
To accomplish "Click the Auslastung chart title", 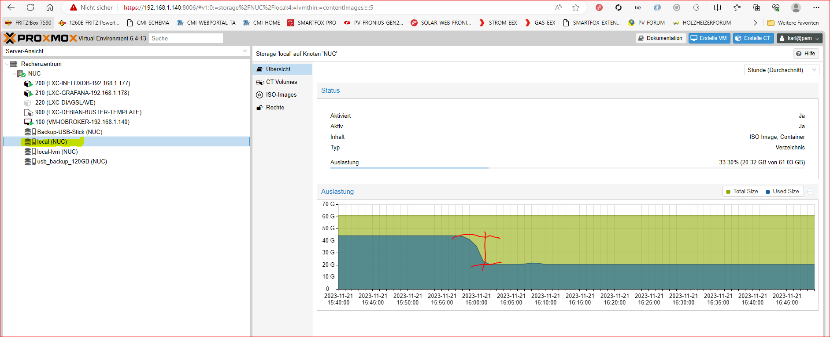I will pyautogui.click(x=337, y=192).
